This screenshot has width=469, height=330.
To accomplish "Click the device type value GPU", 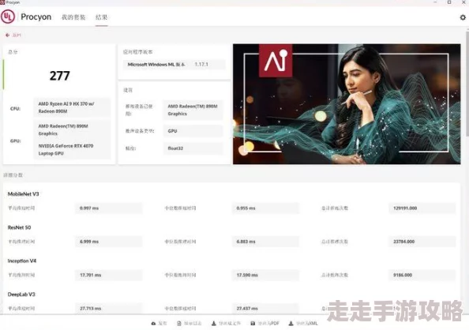I will [x=193, y=131].
